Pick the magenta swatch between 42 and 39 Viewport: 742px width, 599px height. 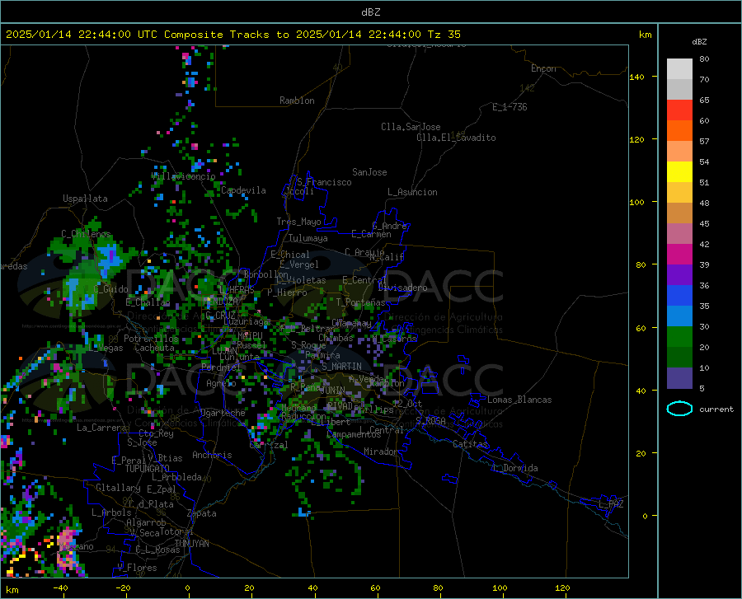(x=679, y=255)
